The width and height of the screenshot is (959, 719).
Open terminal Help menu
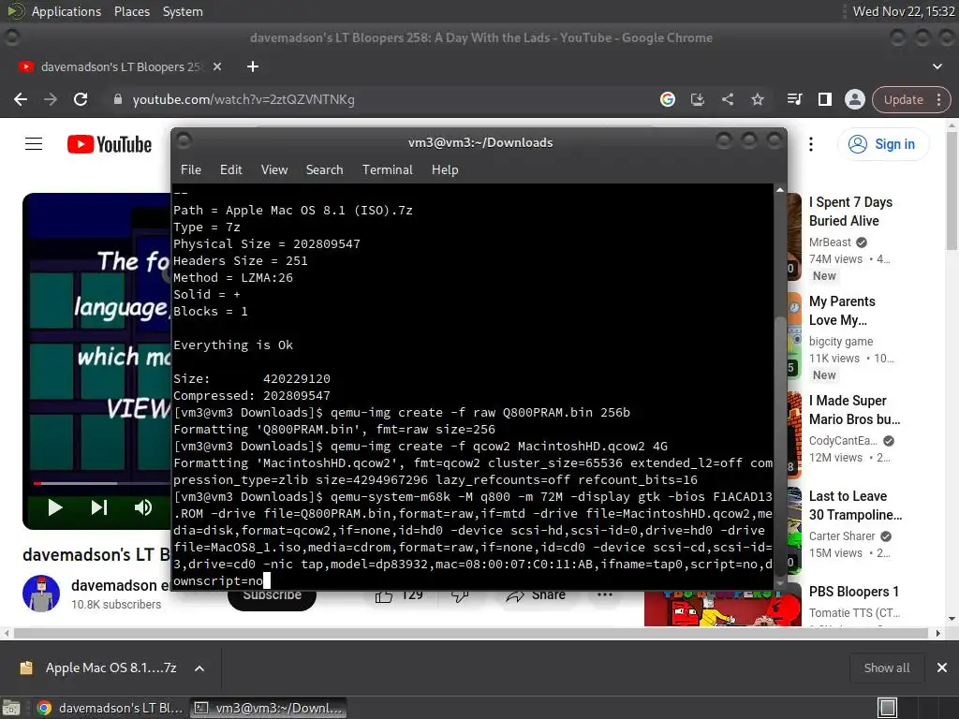coord(445,170)
